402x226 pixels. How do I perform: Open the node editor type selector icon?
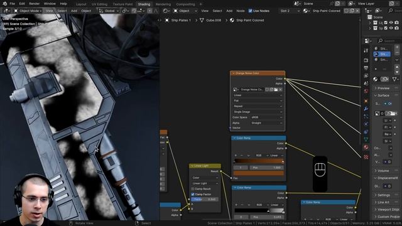click(166, 11)
